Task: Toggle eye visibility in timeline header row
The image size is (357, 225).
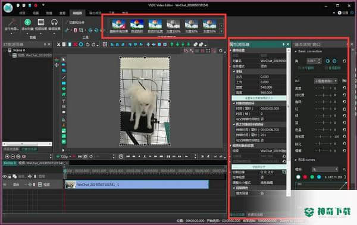Action: (5, 177)
